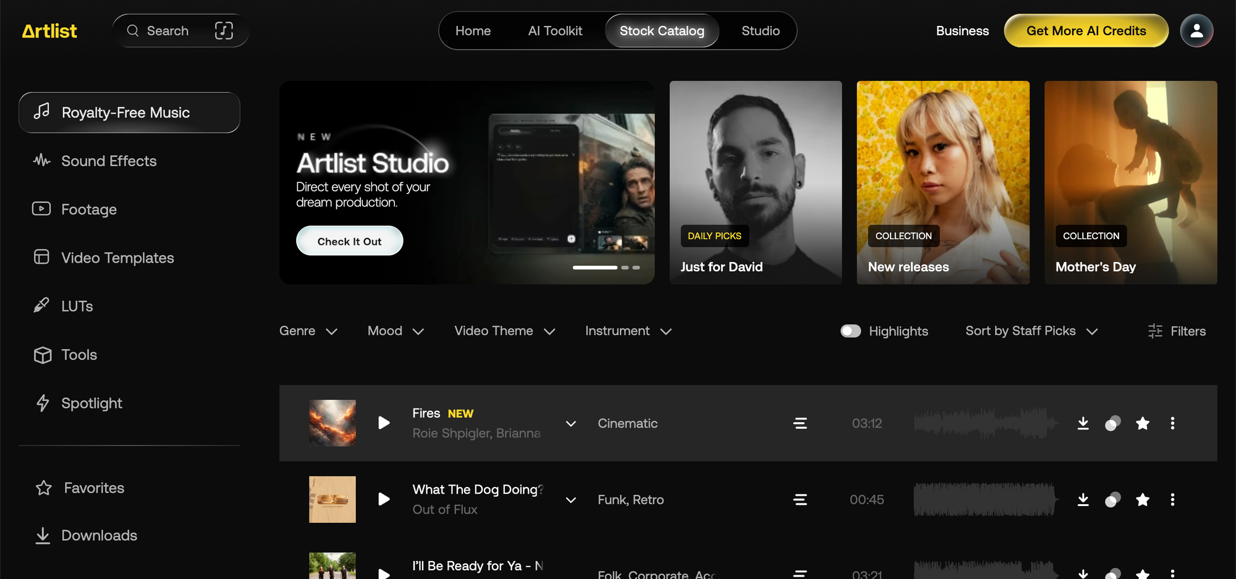This screenshot has height=579, width=1236.
Task: Seek in What The Dog Doing? waveform
Action: pyautogui.click(x=986, y=499)
